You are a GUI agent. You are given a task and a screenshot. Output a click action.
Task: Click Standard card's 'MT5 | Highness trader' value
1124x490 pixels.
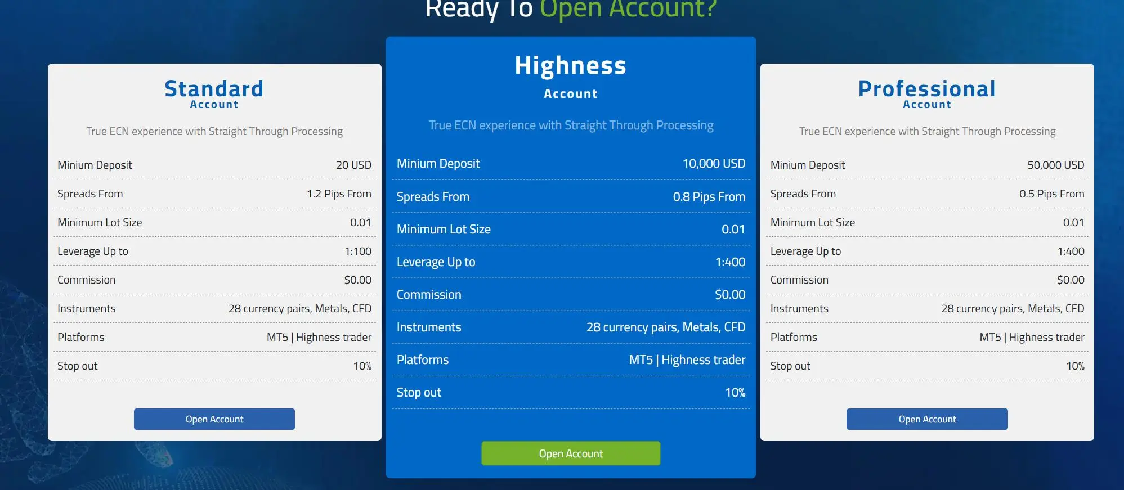point(319,337)
